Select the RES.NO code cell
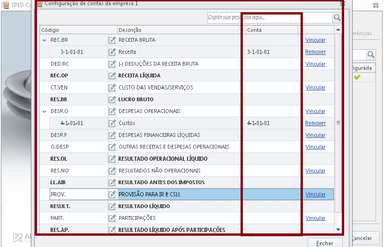The height and width of the screenshot is (247, 384). pyautogui.click(x=60, y=171)
